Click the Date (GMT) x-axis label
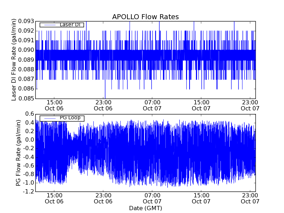 (x=145, y=208)
